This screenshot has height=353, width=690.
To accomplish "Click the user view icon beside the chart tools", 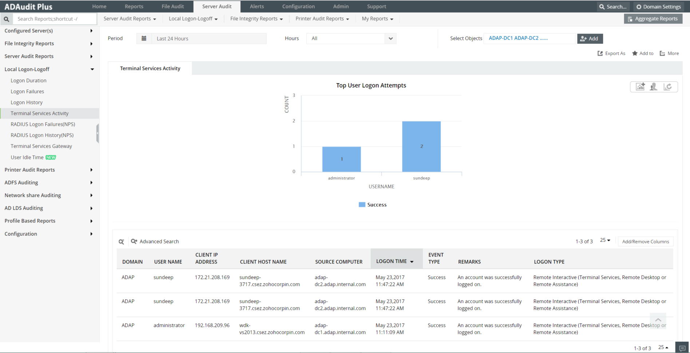I will pyautogui.click(x=654, y=87).
